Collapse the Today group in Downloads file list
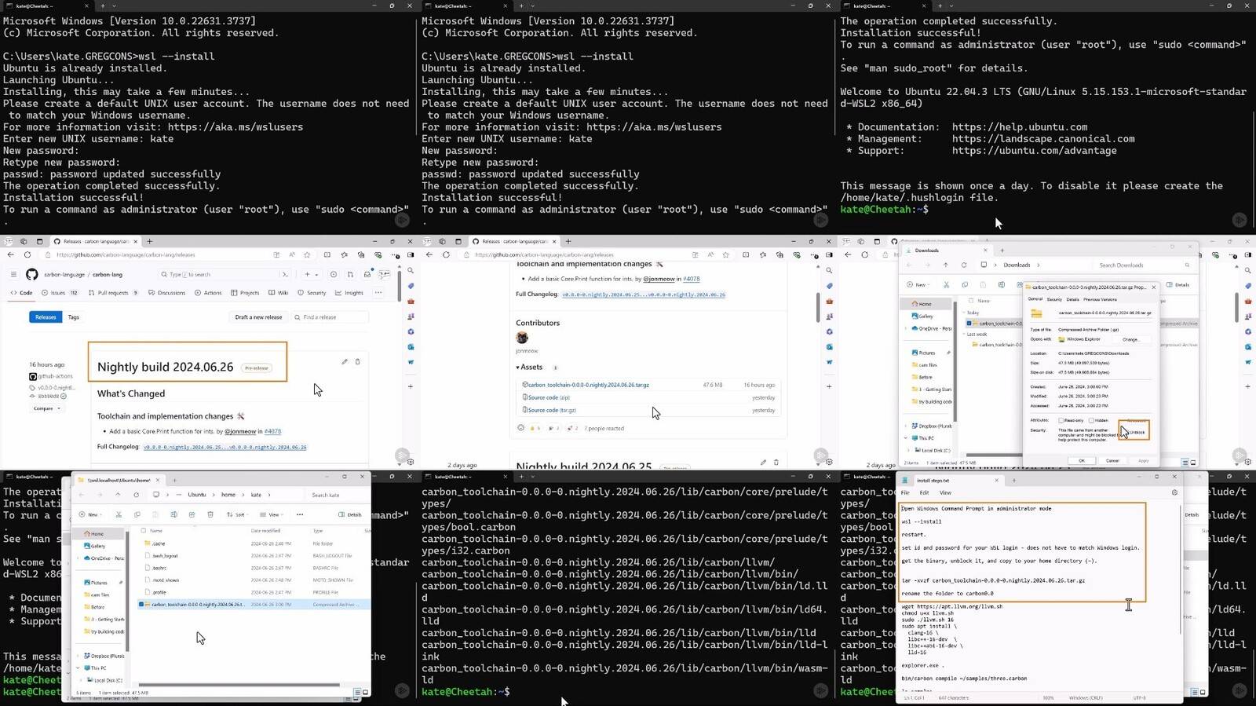 [963, 313]
